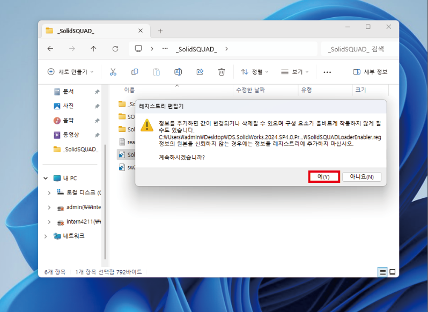The height and width of the screenshot is (312, 428).
Task: Click pin icon next to 음악
Action: click(97, 121)
